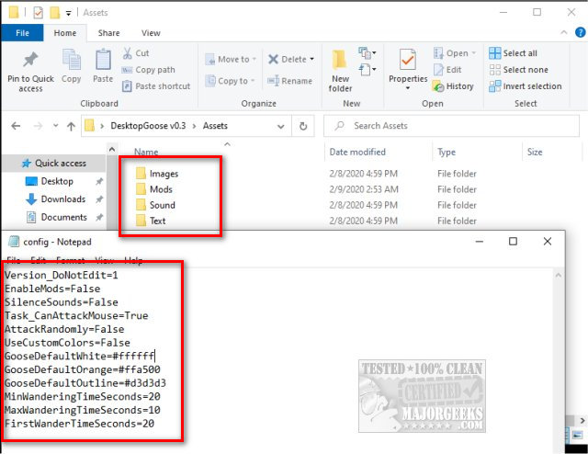Open the New item dropdown icon
Viewport: 588px width, 454px height.
[x=367, y=53]
